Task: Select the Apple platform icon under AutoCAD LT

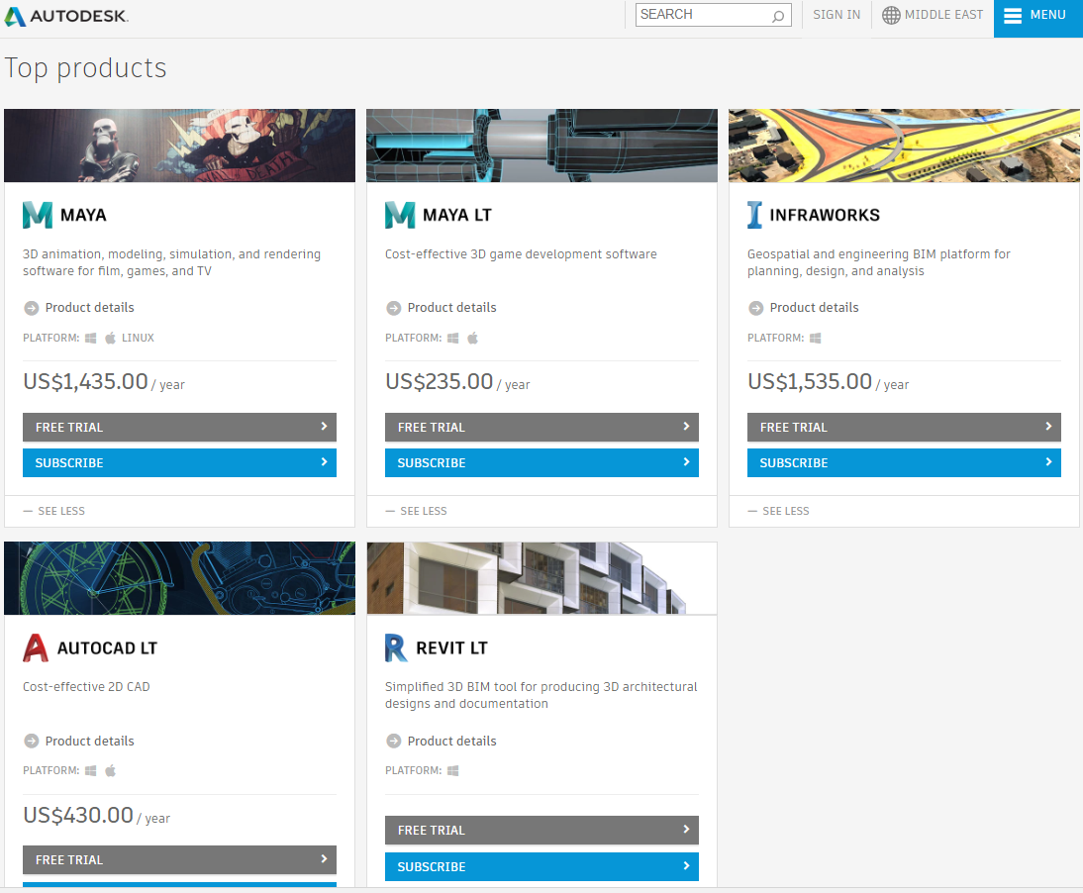Action: pos(110,770)
